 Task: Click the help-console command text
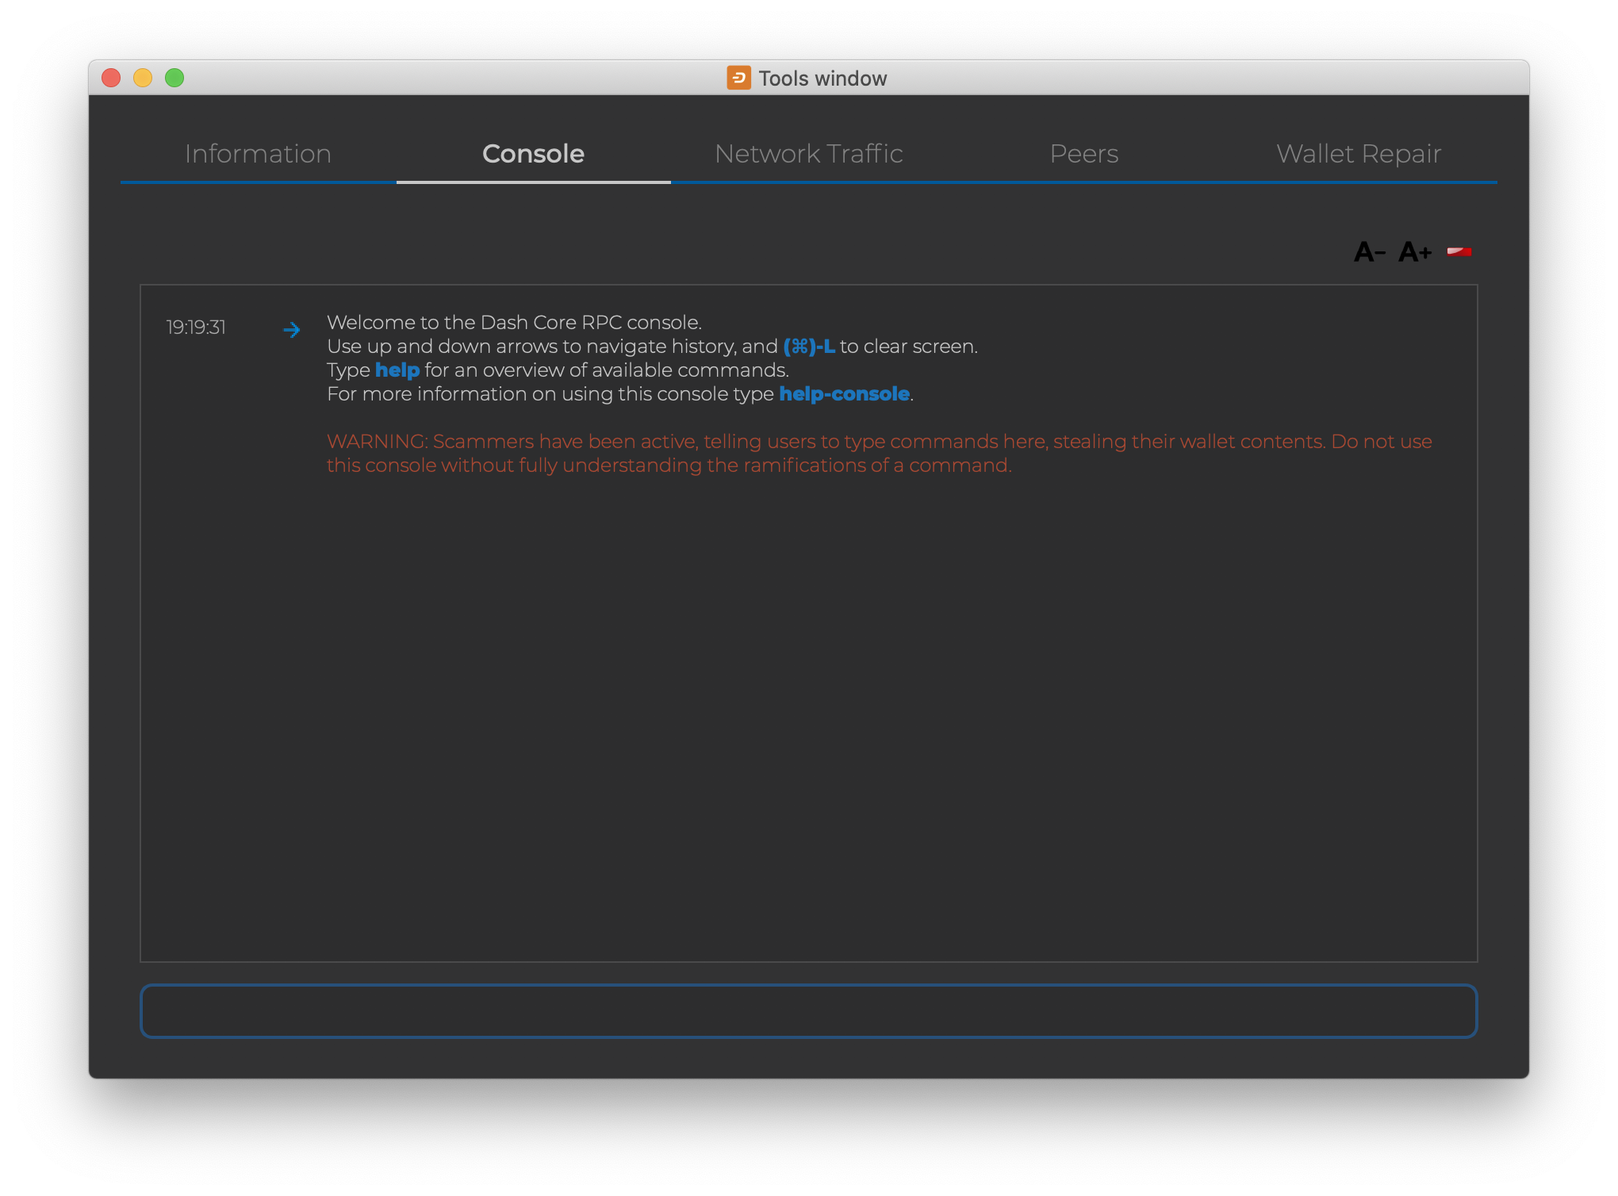point(844,394)
